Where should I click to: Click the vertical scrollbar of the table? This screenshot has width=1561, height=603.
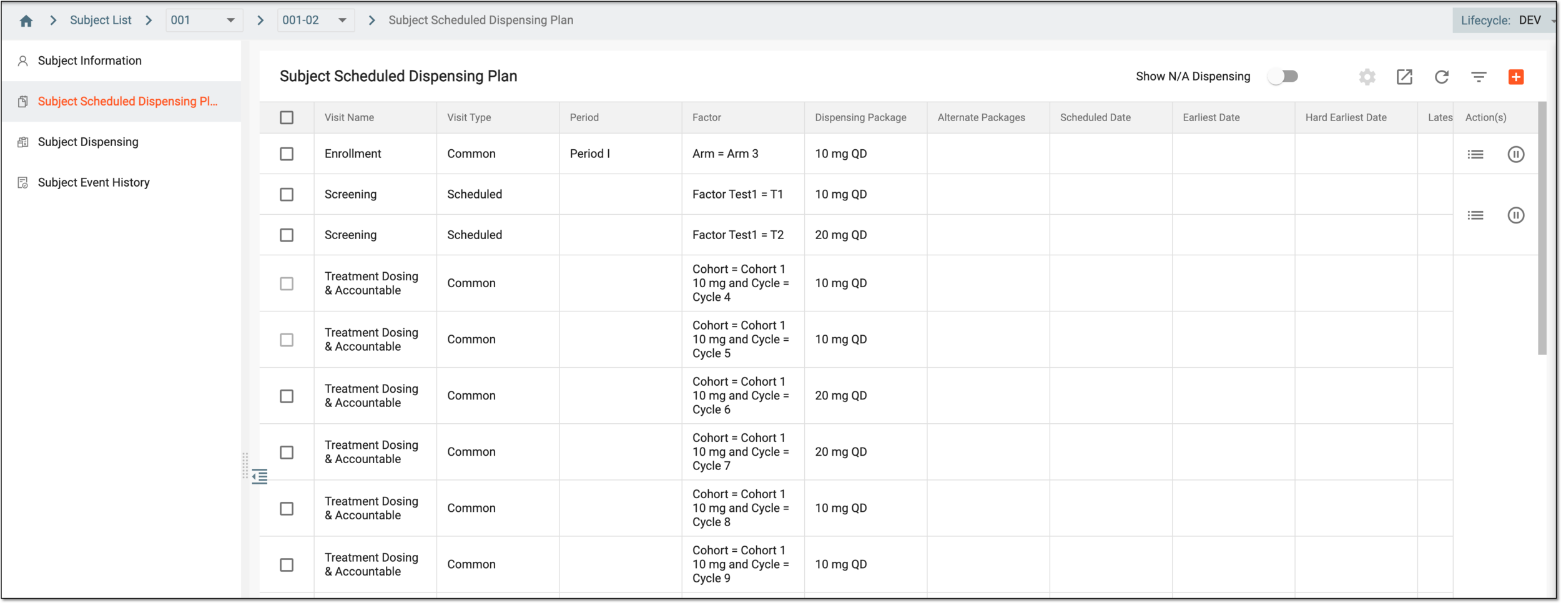click(1542, 228)
